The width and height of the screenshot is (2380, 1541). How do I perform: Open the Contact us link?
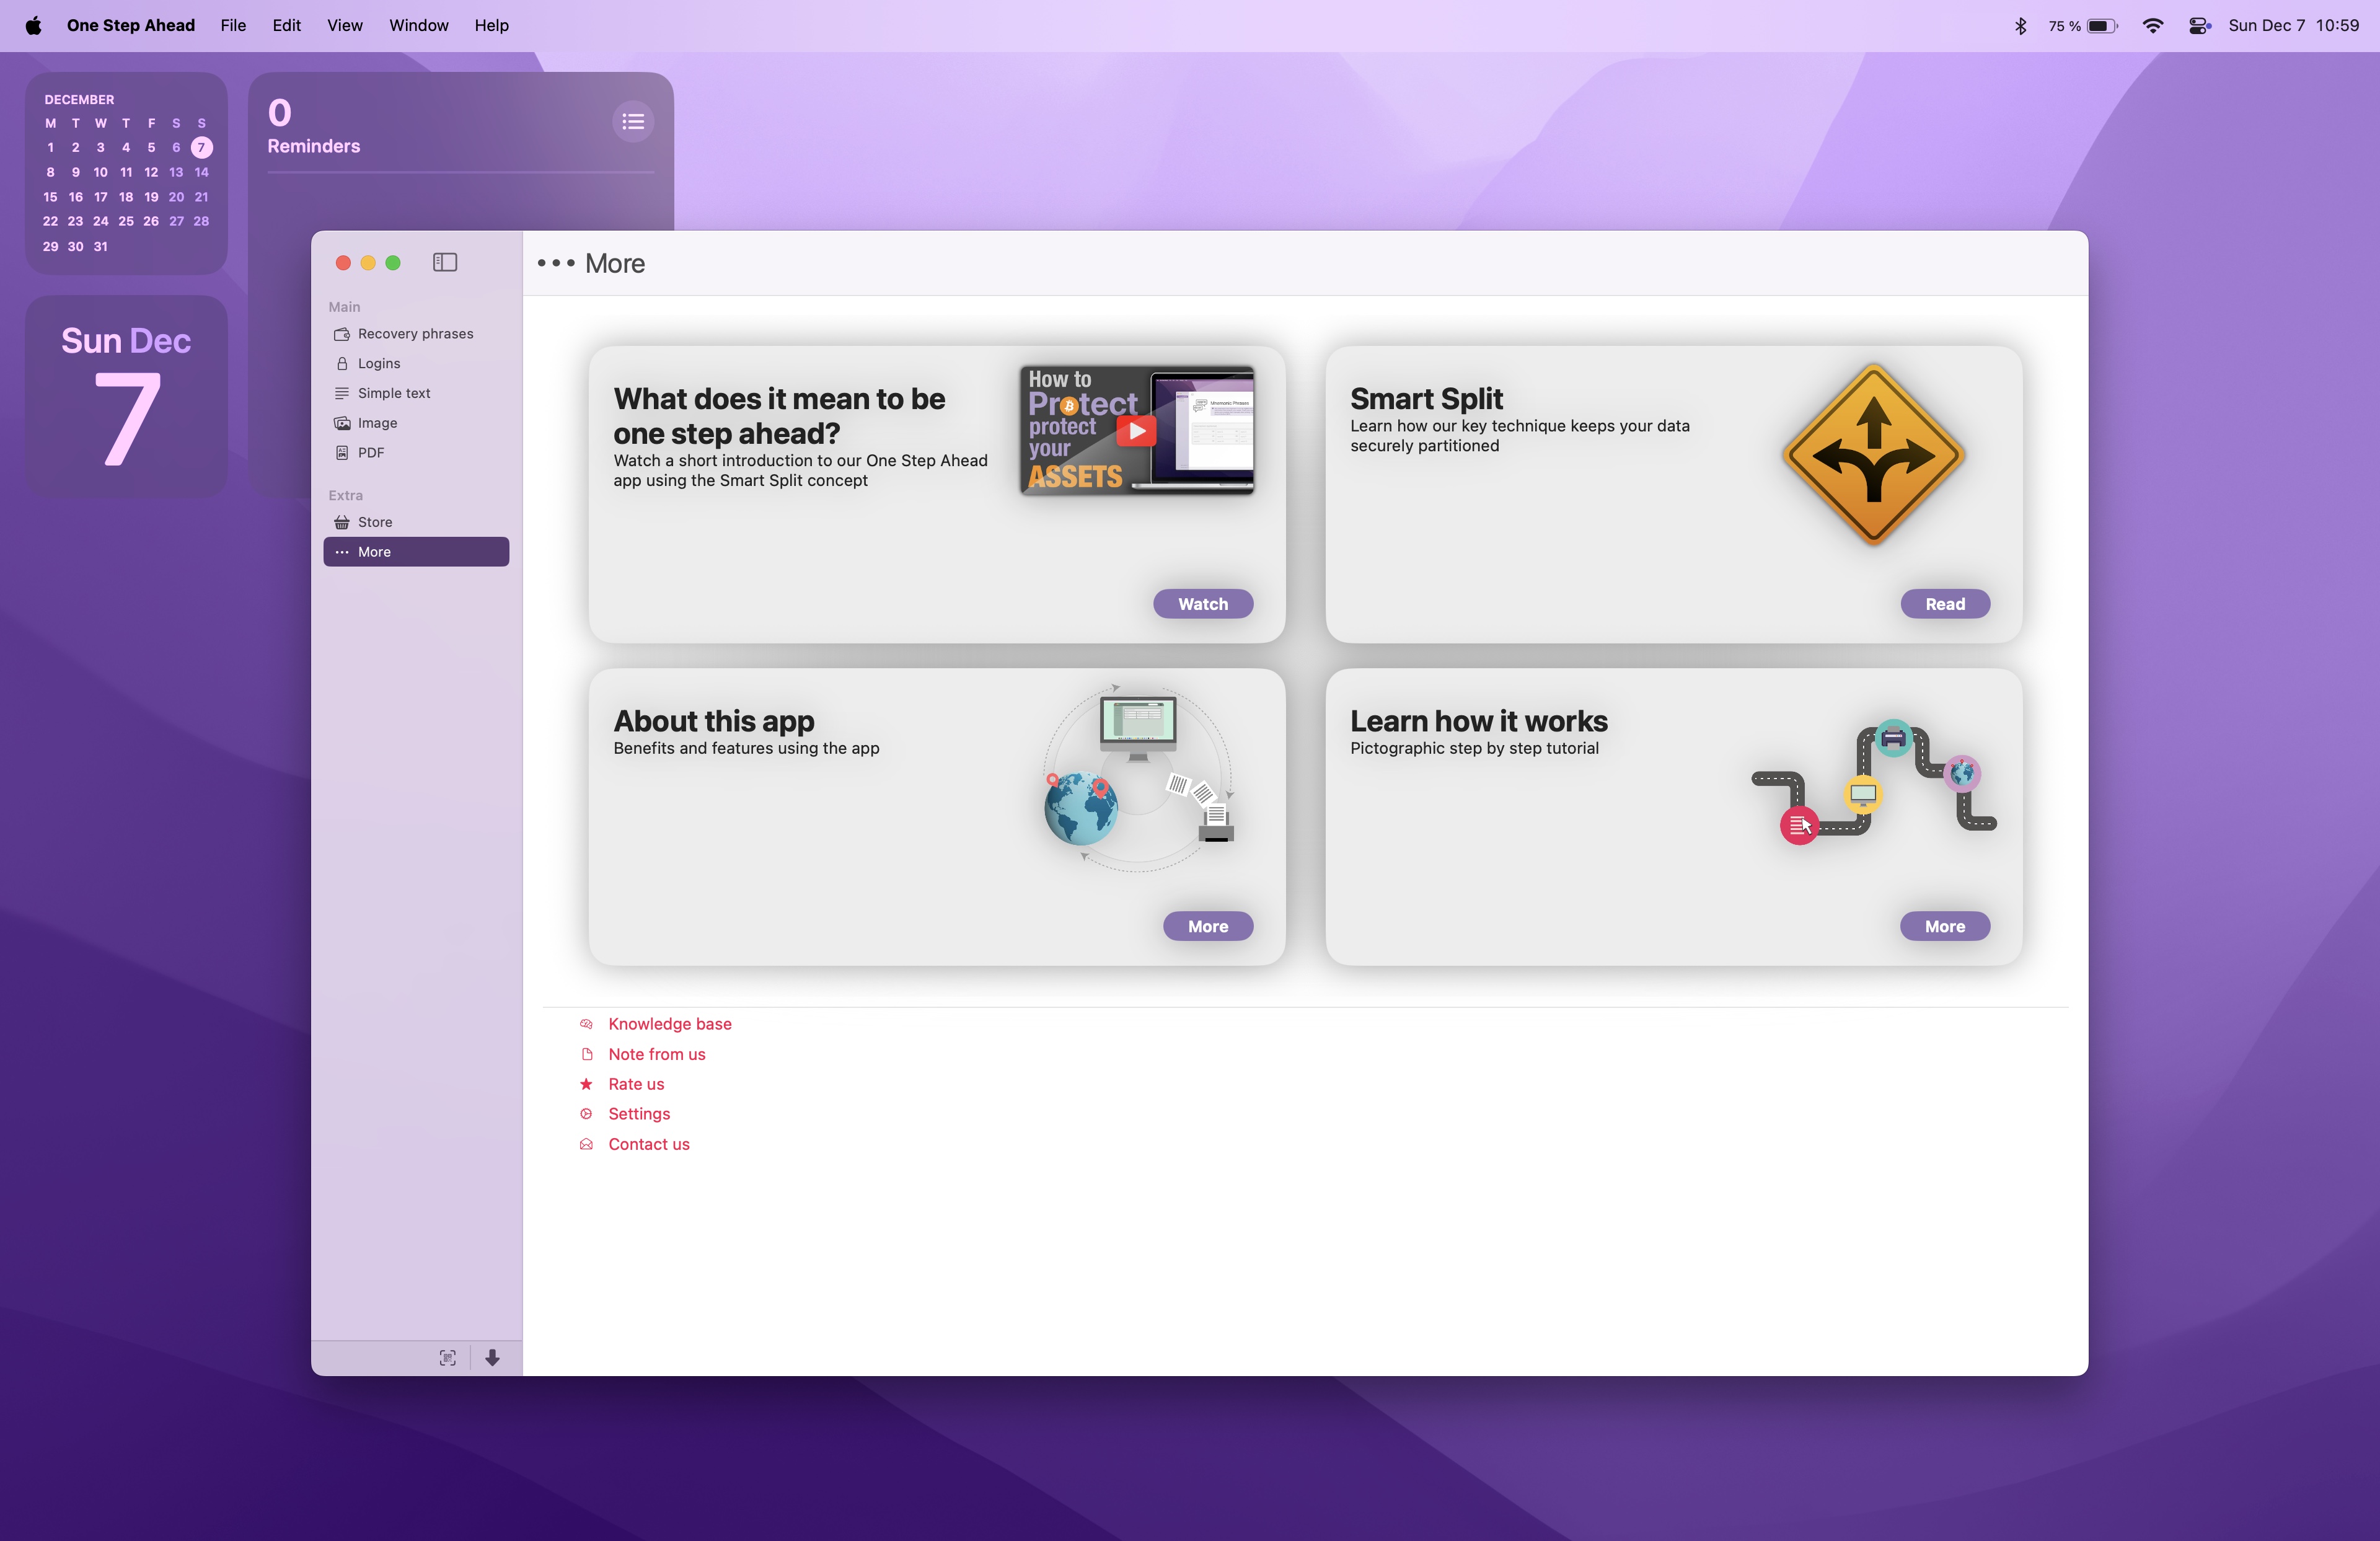(x=648, y=1144)
